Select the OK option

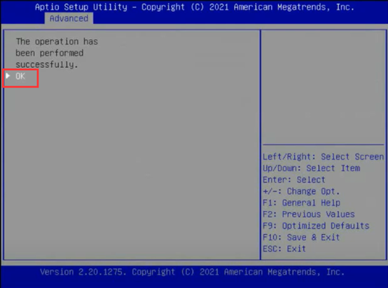coord(20,76)
